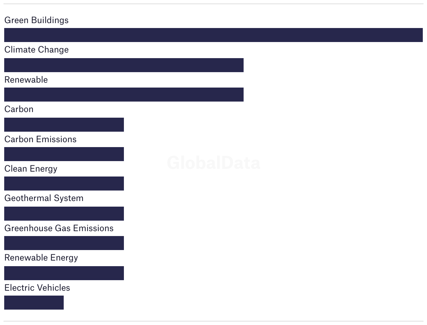The height and width of the screenshot is (325, 427).
Task: Click the Carbon Emissions bar
Action: 64,154
